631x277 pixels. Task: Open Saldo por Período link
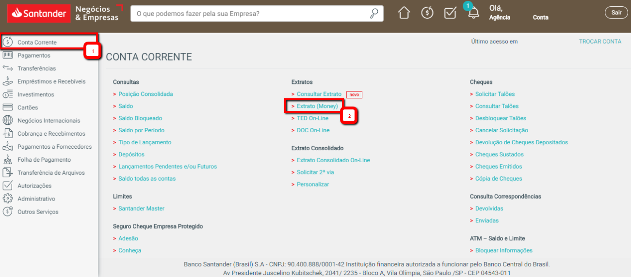(x=141, y=130)
